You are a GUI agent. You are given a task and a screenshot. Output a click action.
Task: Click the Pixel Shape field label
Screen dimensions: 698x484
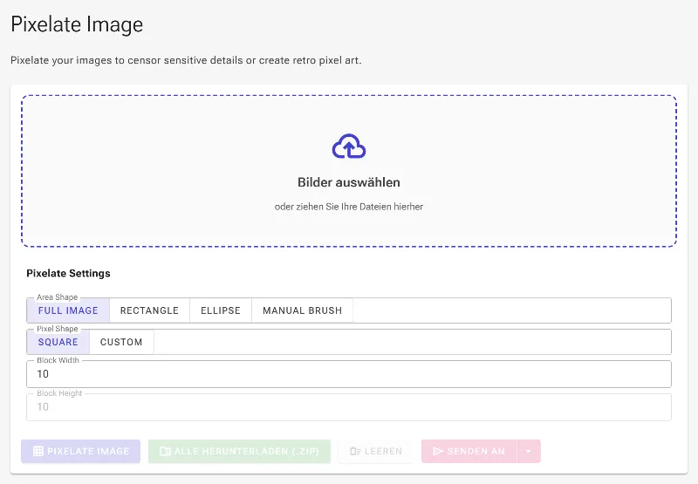click(x=57, y=329)
